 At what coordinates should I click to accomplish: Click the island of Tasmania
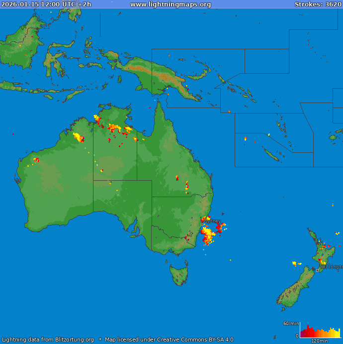click(179, 275)
